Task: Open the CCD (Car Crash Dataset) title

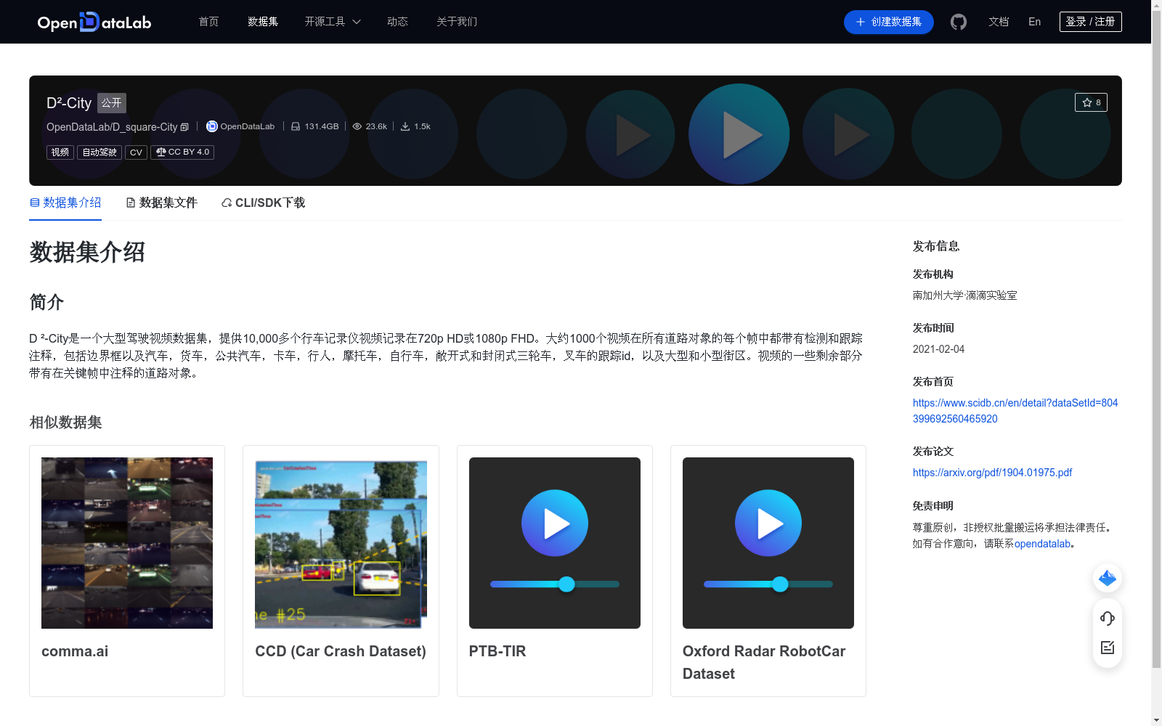Action: pos(341,651)
